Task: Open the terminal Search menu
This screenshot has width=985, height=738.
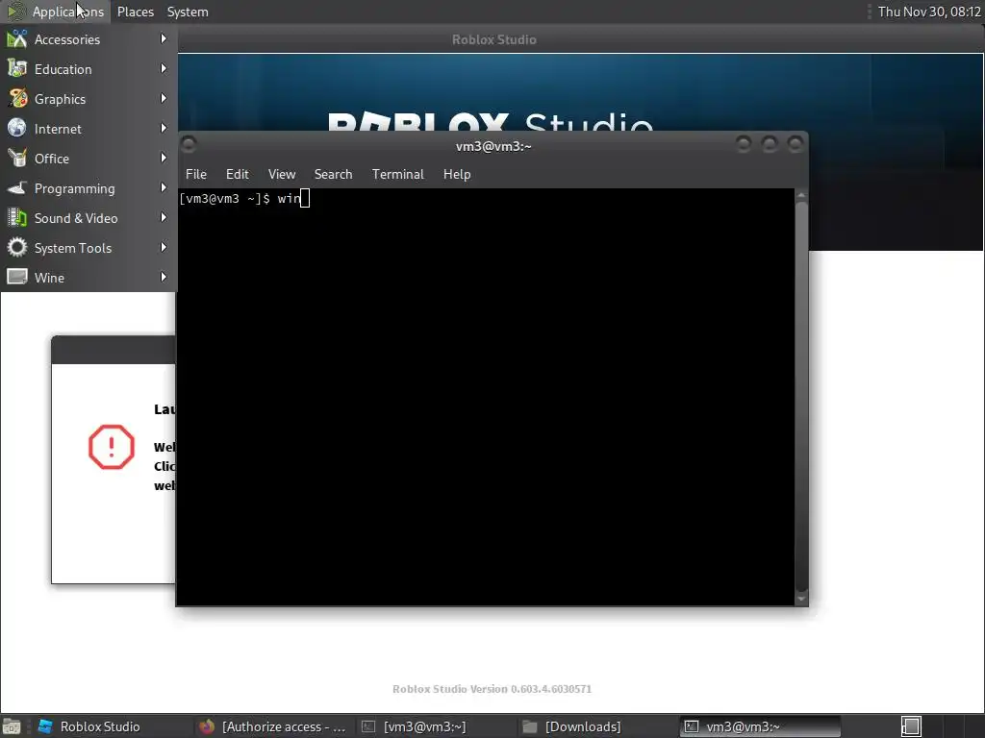Action: pyautogui.click(x=333, y=174)
